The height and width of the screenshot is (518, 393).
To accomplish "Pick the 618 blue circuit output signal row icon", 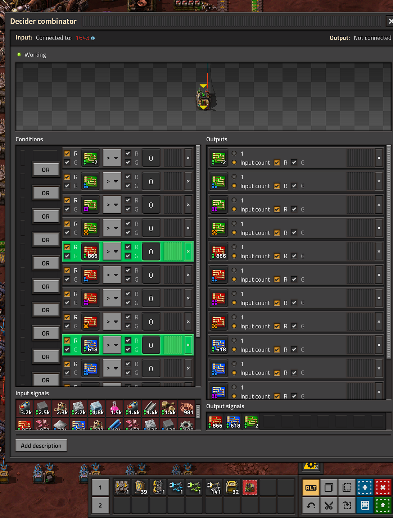I will [x=218, y=345].
